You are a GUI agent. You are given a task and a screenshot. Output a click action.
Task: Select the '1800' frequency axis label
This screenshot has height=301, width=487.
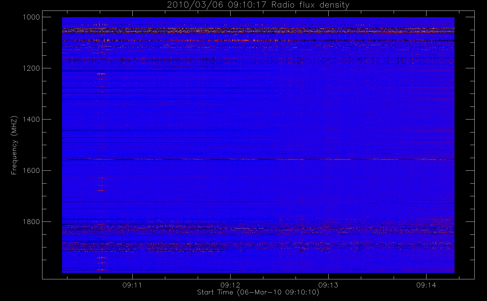31,222
